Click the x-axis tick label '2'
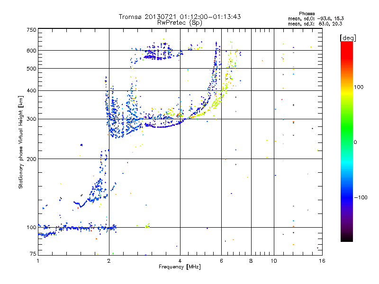The width and height of the screenshot is (379, 284). [x=109, y=261]
